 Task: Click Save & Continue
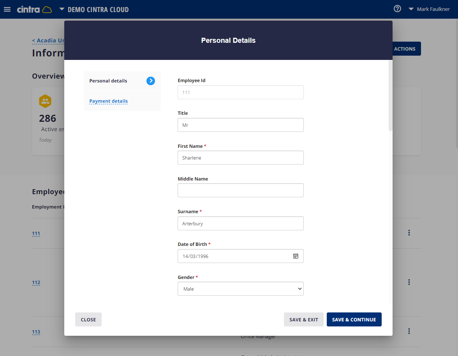pos(354,319)
